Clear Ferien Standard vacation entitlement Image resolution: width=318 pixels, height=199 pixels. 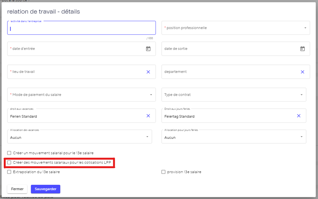(148, 116)
